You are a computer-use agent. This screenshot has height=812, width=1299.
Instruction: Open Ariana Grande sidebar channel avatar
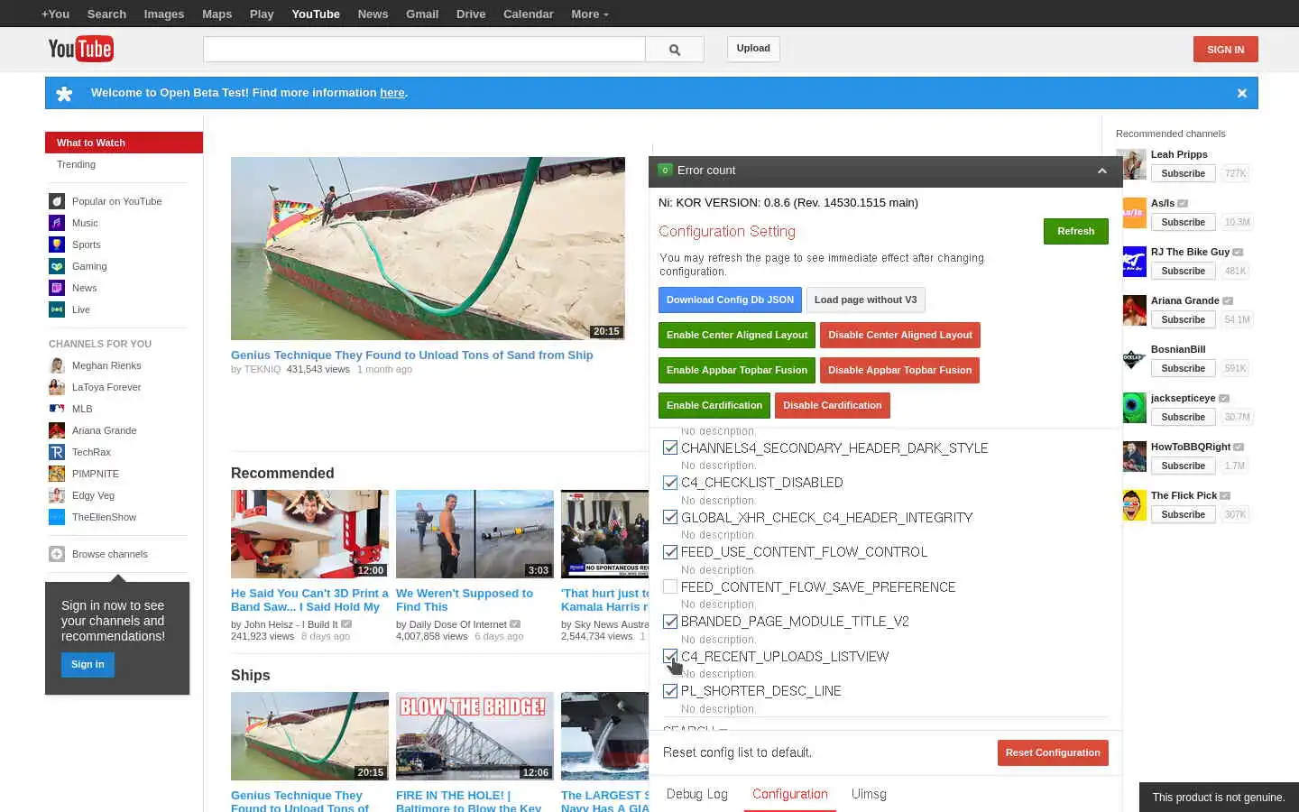coord(57,430)
